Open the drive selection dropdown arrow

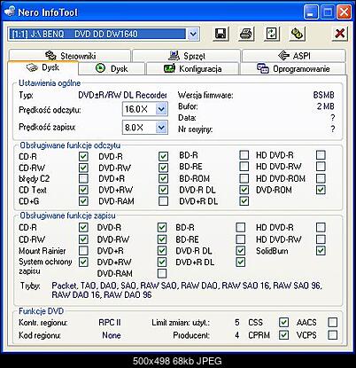(x=193, y=34)
